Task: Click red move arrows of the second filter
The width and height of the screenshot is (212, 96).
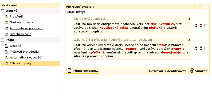Action: pyautogui.click(x=201, y=48)
